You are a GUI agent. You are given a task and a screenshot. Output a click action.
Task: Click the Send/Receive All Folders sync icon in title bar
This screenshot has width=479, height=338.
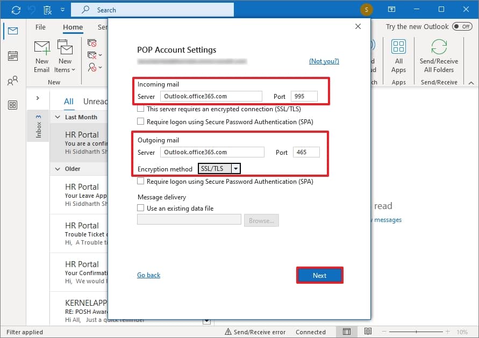[16, 10]
